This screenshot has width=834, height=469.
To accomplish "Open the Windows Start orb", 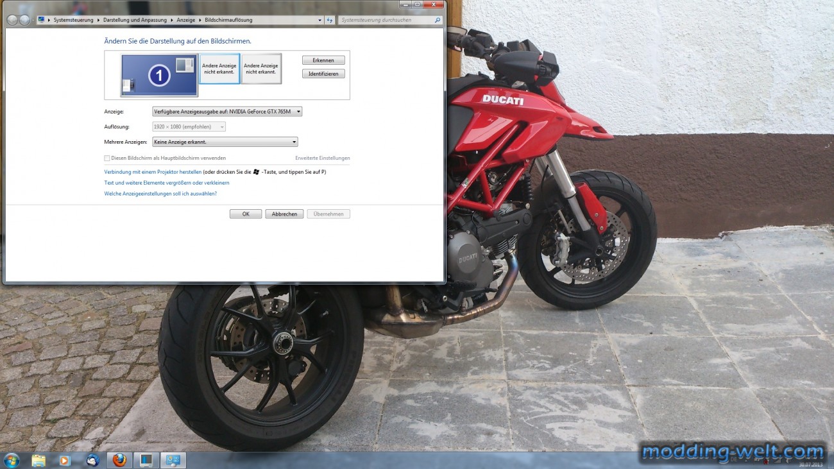I will [x=12, y=460].
